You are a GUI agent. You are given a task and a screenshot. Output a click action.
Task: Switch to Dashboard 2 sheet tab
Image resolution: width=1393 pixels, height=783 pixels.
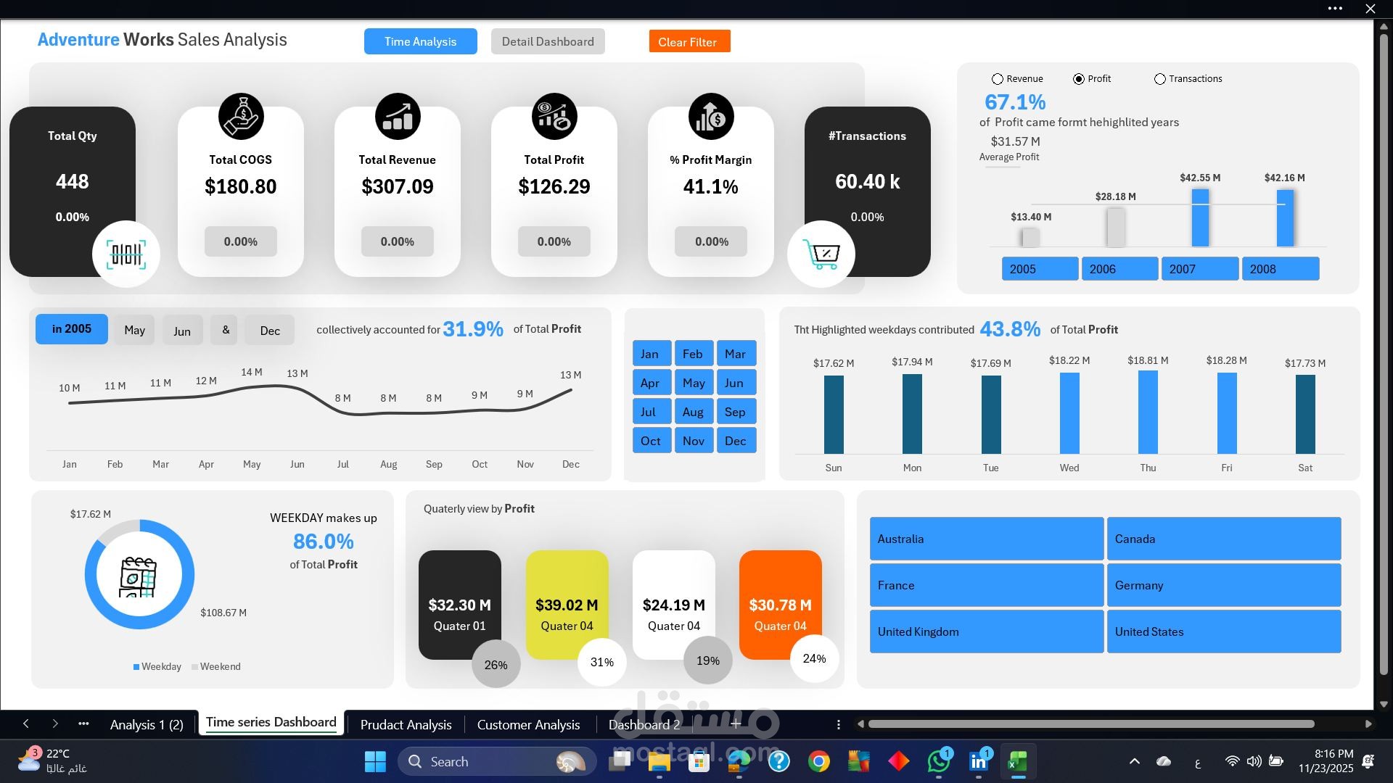point(644,724)
